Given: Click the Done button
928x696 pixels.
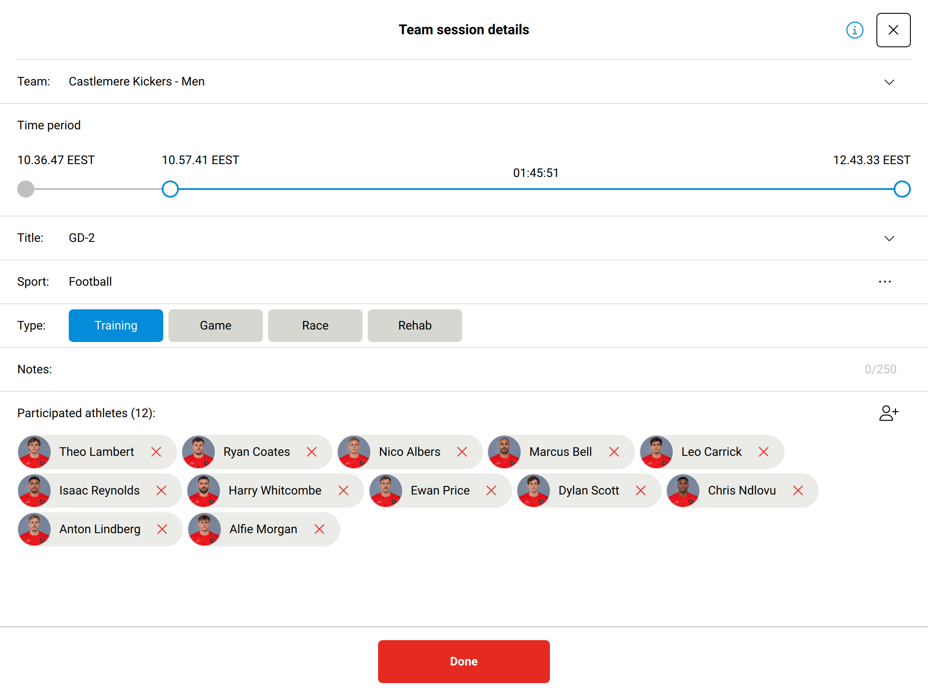Looking at the screenshot, I should point(464,662).
